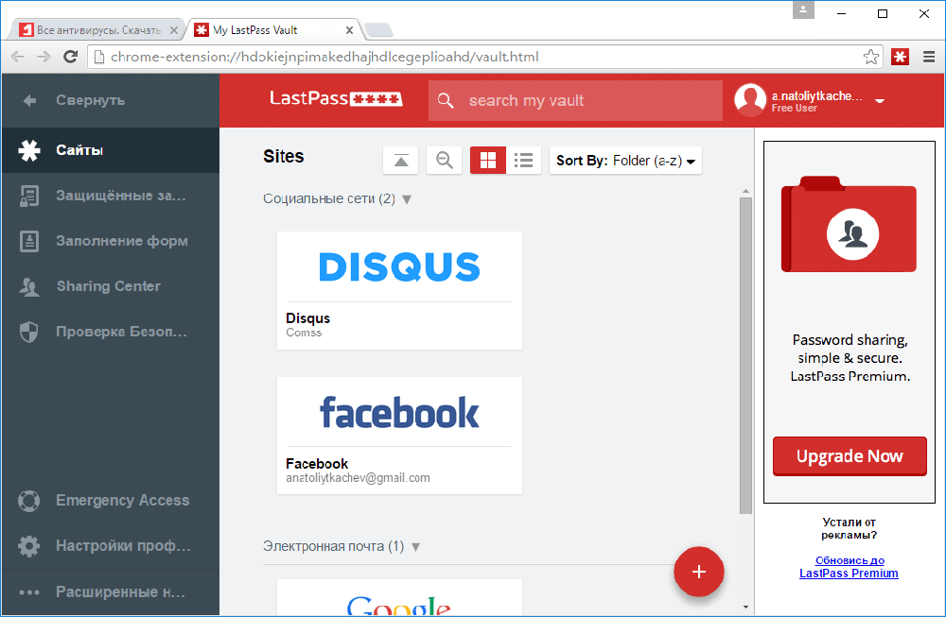The height and width of the screenshot is (617, 946).
Task: Close the 'Все антивирусы. Скачать' tab
Action: coord(174,30)
